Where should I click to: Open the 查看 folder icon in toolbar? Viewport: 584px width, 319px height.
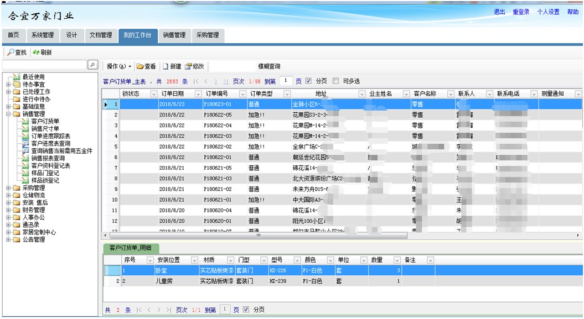click(140, 66)
